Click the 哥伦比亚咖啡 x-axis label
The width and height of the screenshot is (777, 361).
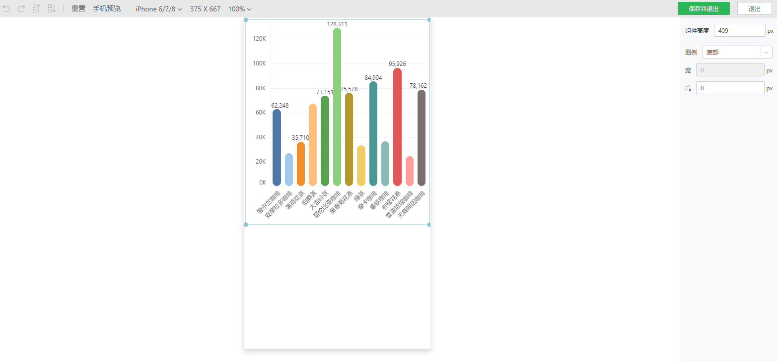point(327,204)
